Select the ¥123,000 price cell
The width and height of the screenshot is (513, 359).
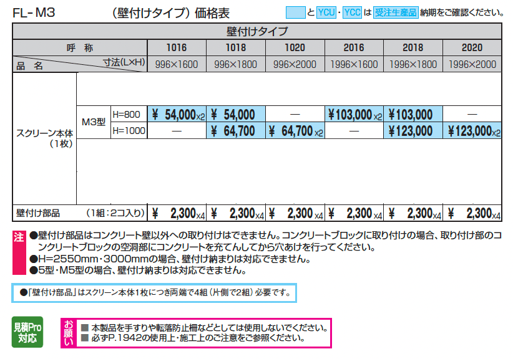point(413,131)
